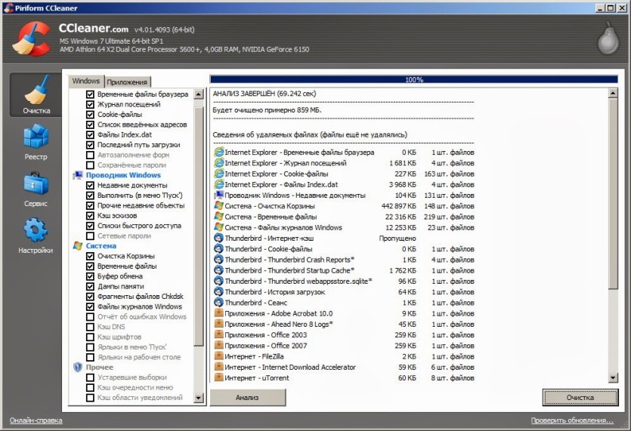The height and width of the screenshot is (431, 631).
Task: Select Интернет - Internet Download Accelerator row
Action: click(344, 367)
